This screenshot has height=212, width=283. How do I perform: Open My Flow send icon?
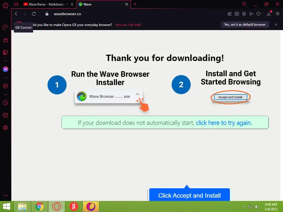coord(251,14)
